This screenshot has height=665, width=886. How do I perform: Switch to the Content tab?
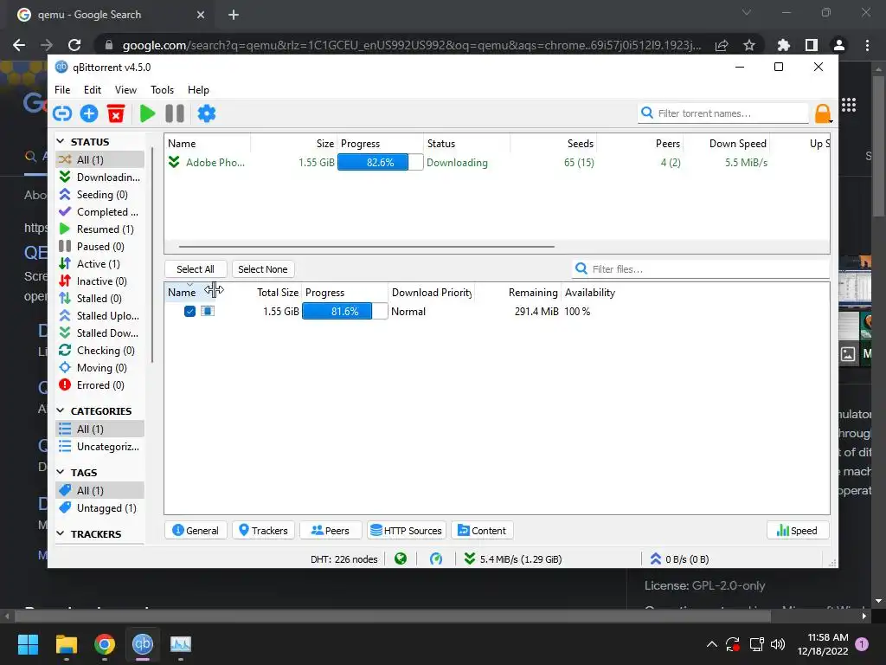tap(482, 531)
